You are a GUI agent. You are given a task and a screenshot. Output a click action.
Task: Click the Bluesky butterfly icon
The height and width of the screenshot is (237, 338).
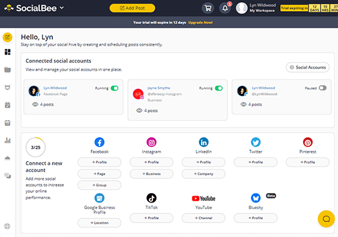[256, 198]
